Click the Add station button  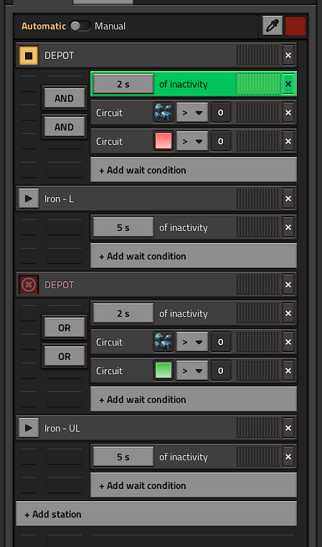(x=156, y=514)
